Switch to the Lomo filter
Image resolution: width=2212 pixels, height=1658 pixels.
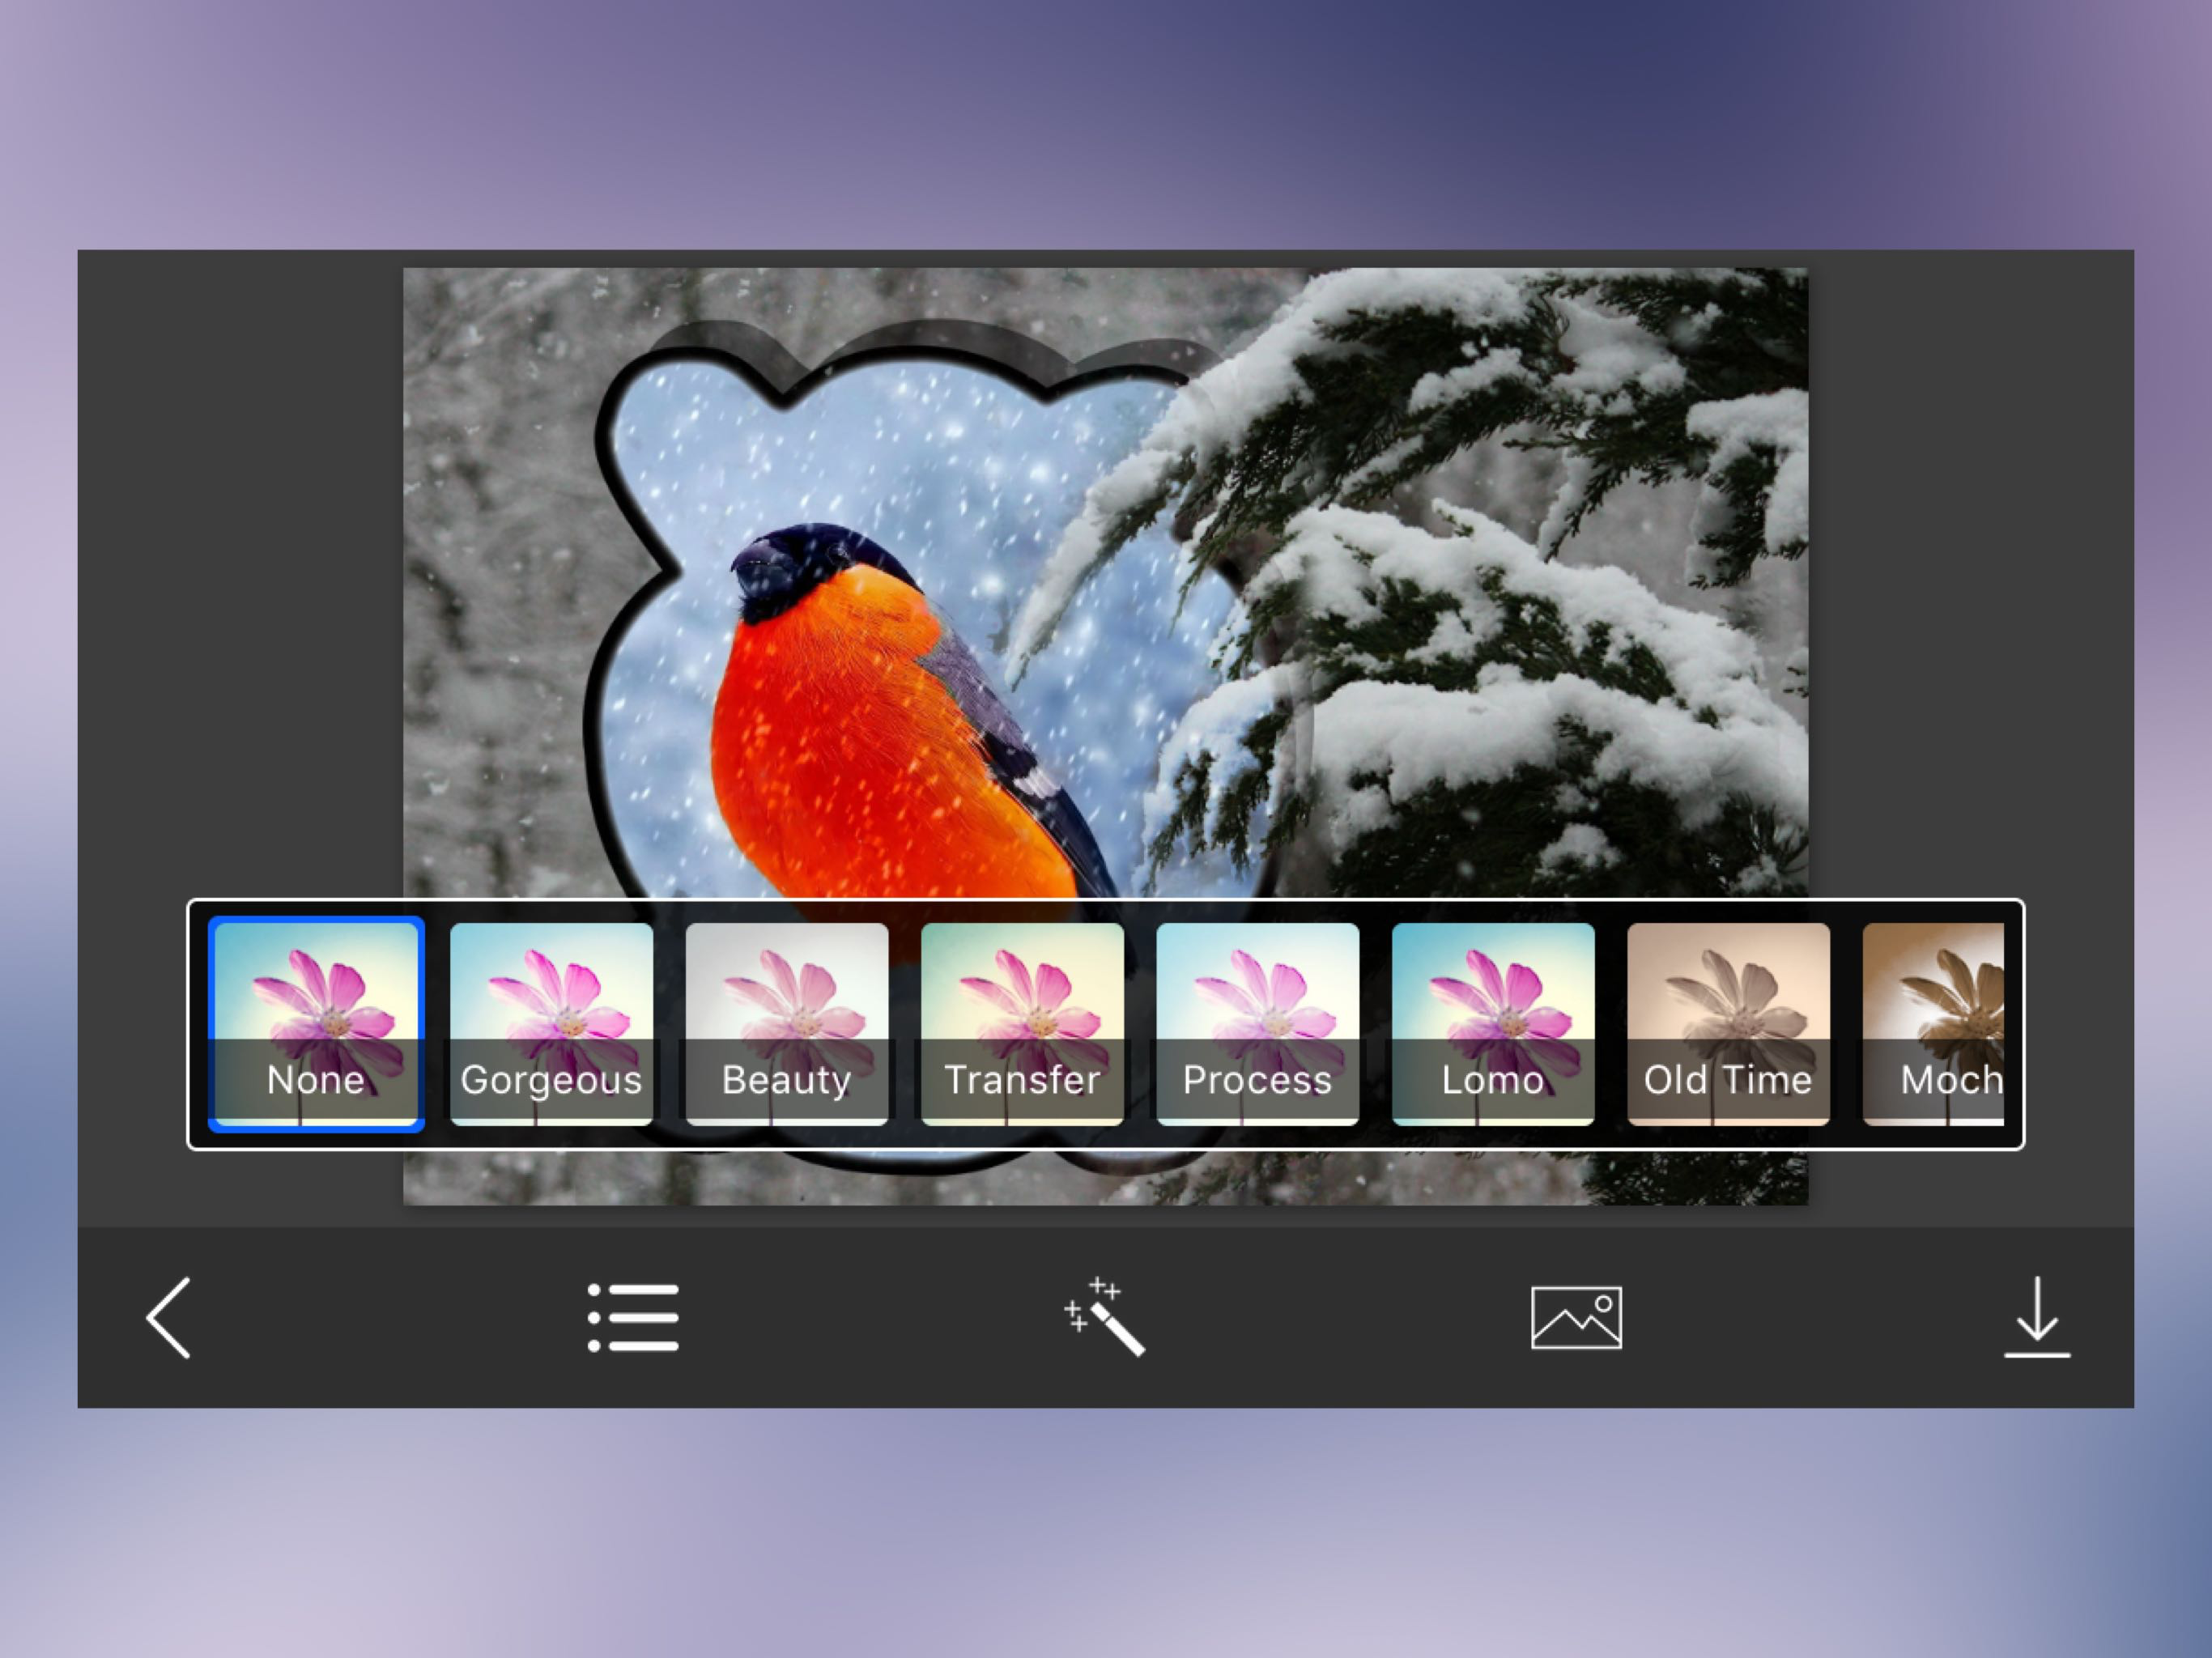tap(1493, 1024)
